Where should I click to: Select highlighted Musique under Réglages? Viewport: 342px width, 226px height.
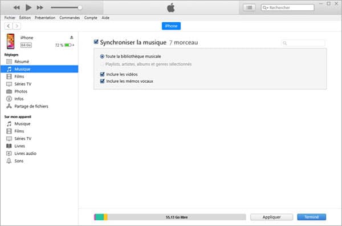tap(39, 69)
